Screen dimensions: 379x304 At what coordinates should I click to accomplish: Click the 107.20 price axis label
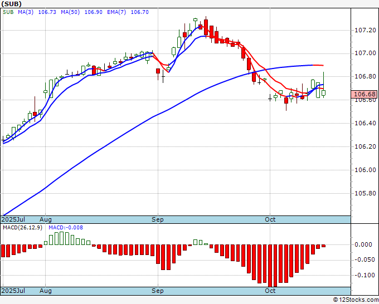(x=365, y=30)
